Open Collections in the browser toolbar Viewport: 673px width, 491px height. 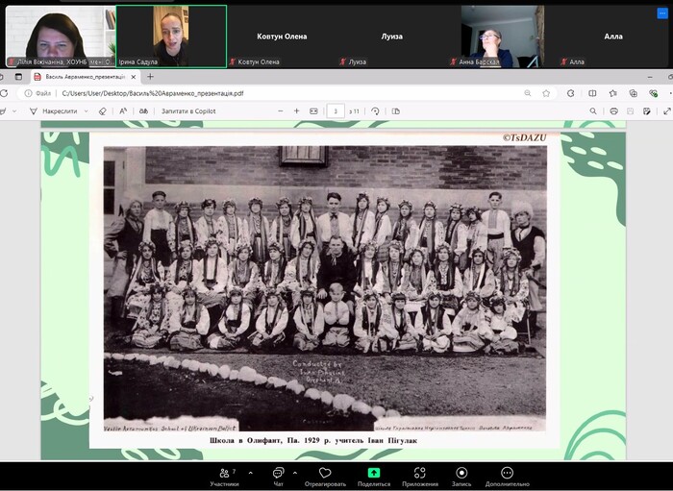[633, 93]
